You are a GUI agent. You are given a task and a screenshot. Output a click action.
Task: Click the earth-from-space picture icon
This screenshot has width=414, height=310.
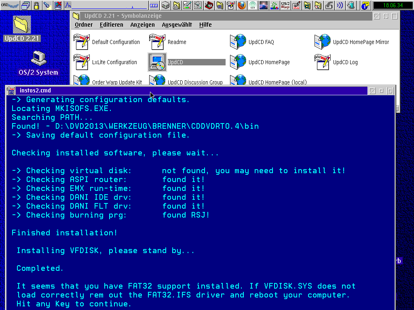pos(264,5)
